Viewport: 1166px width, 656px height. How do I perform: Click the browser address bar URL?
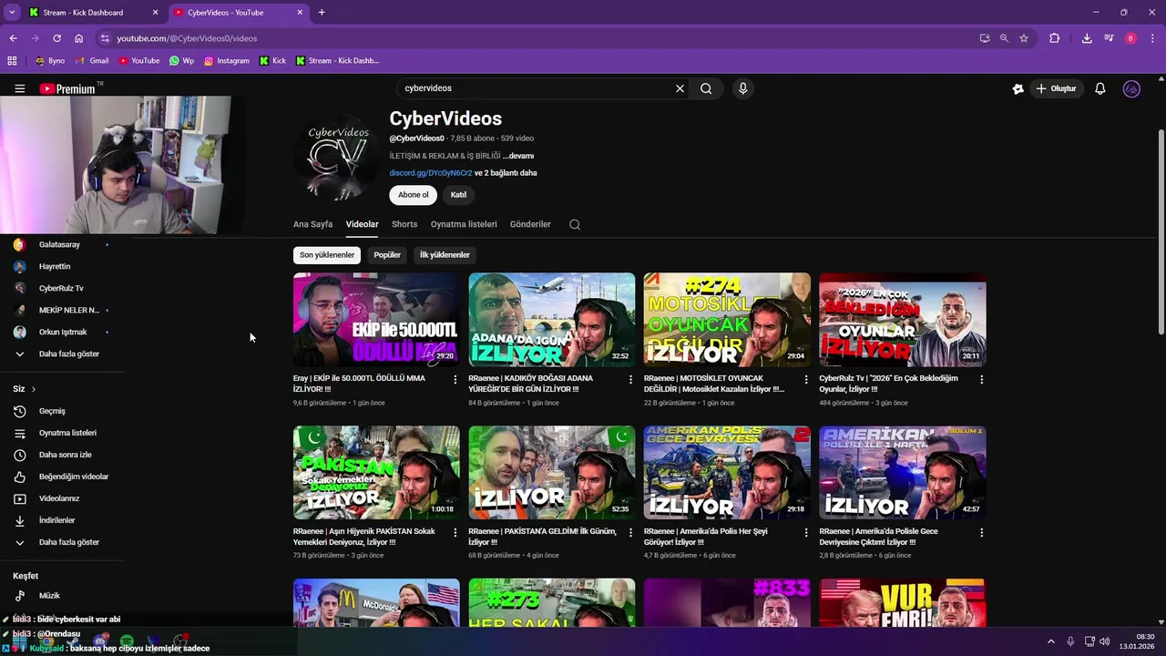tap(187, 38)
